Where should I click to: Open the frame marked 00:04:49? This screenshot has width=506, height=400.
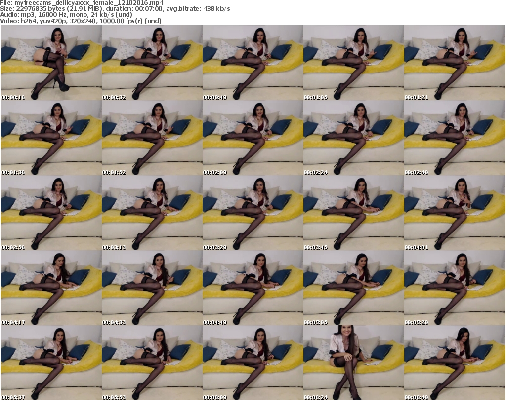(253, 288)
